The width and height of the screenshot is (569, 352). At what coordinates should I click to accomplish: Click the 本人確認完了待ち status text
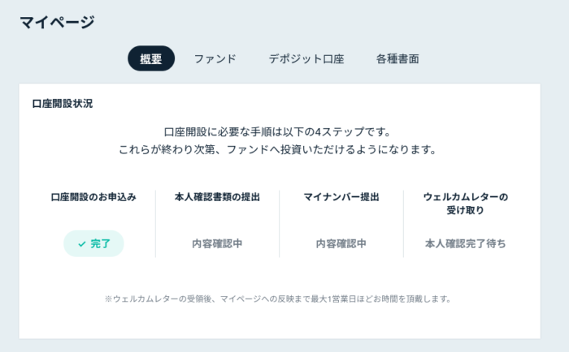466,243
